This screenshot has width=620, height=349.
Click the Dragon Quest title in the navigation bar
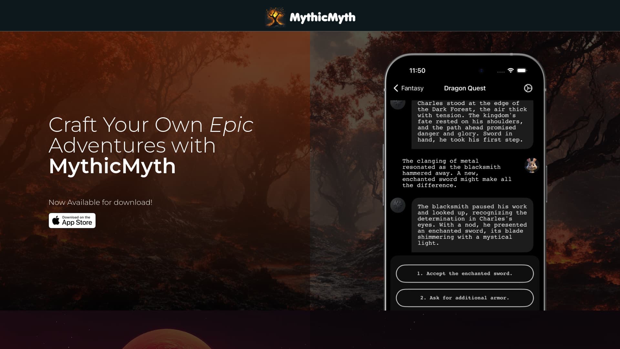click(x=465, y=88)
